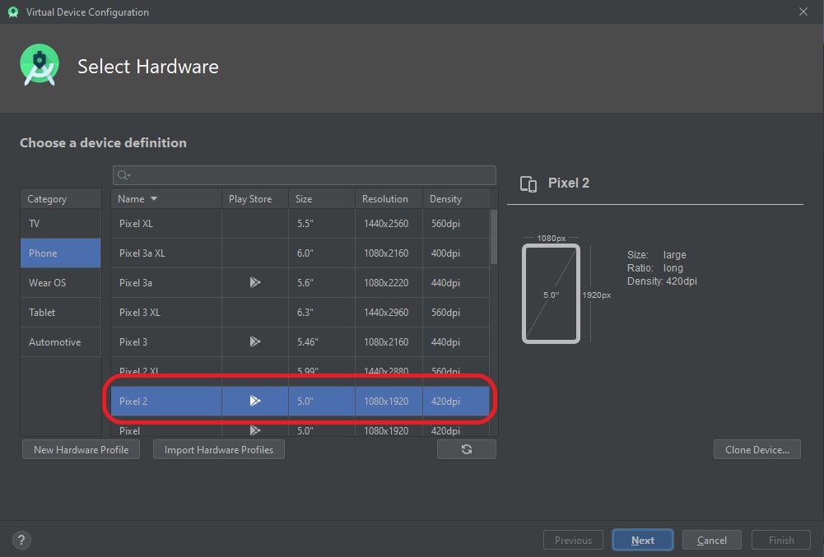Click the Play Store icon on Pixel 3a row
The height and width of the screenshot is (557, 824).
[254, 282]
